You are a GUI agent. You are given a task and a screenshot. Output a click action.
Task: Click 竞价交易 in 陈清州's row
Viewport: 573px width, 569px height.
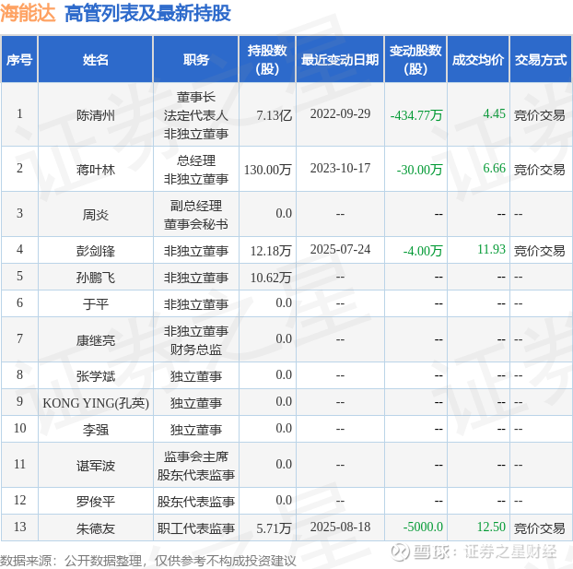point(540,115)
